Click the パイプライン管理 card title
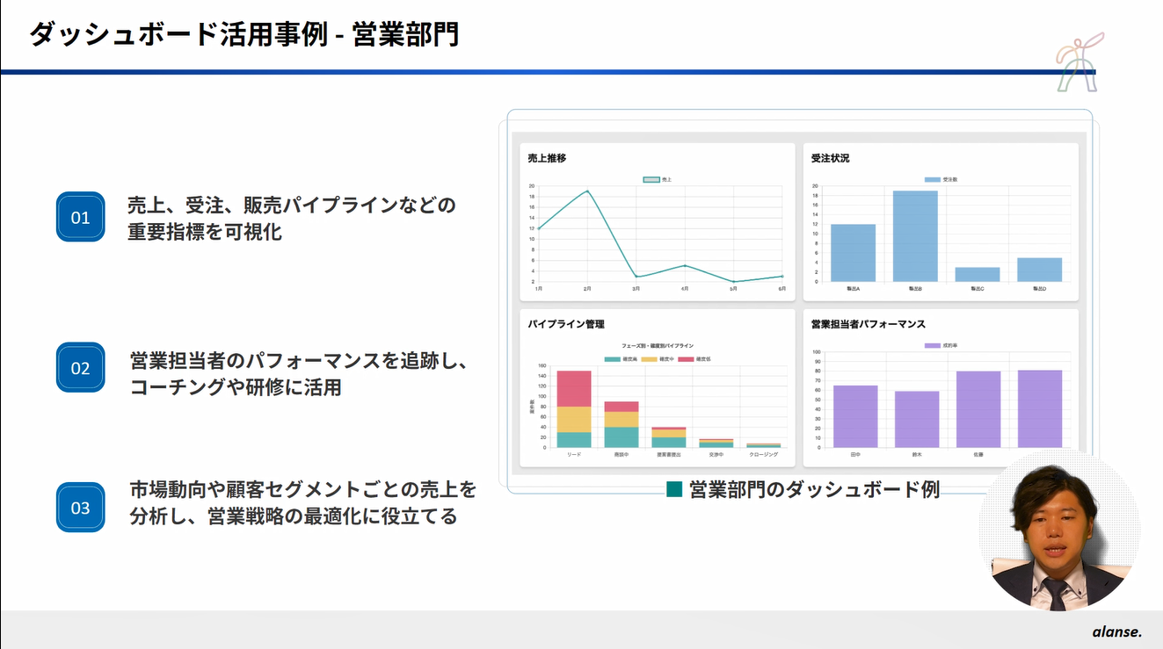1163x649 pixels. click(566, 324)
